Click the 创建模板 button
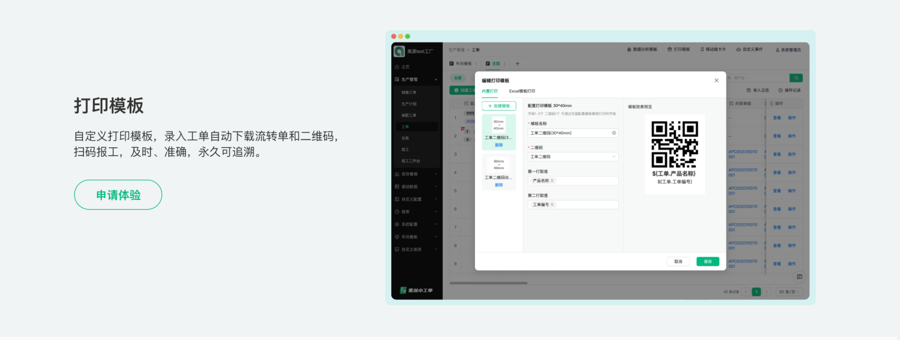Screen dimensions: 900x340 point(499,106)
